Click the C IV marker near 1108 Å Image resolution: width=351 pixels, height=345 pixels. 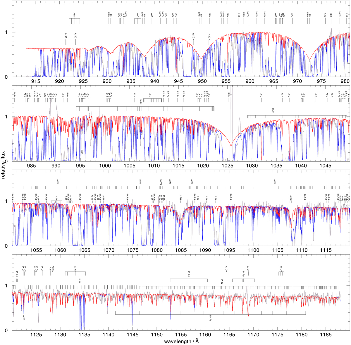291,197
